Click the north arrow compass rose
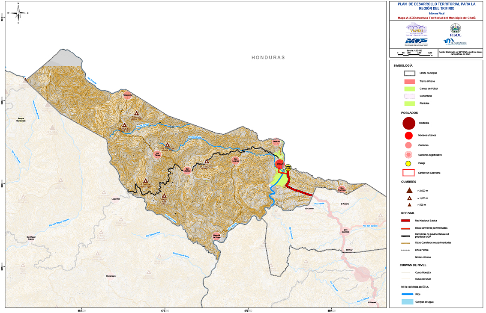Screen dimensions: 486x313 click(x=18, y=13)
